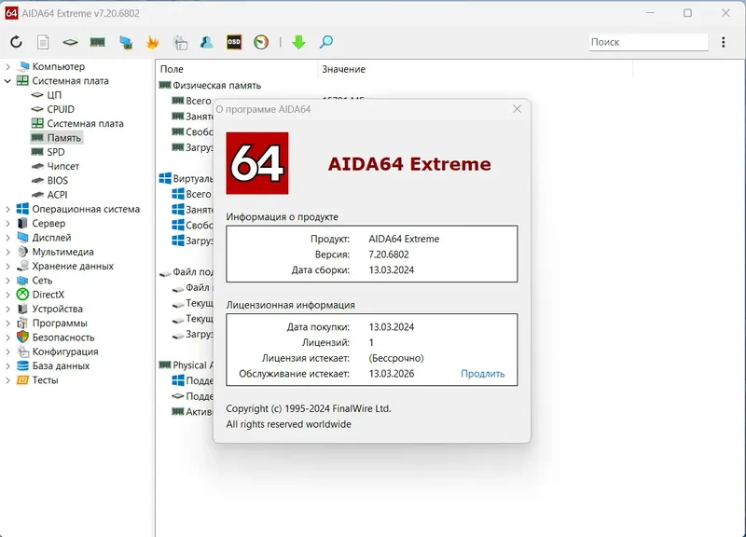Open the OSD panel icon
Viewport: 746px width, 537px height.
pos(234,42)
